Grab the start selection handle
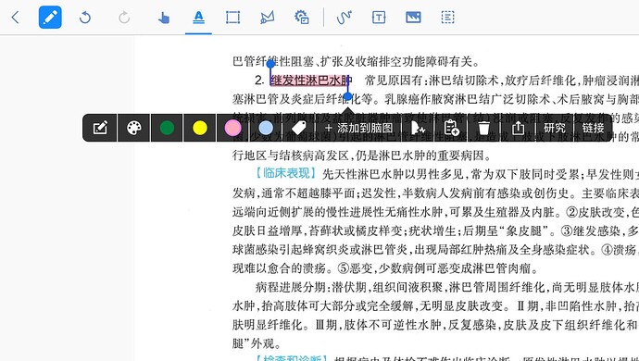 tap(270, 64)
